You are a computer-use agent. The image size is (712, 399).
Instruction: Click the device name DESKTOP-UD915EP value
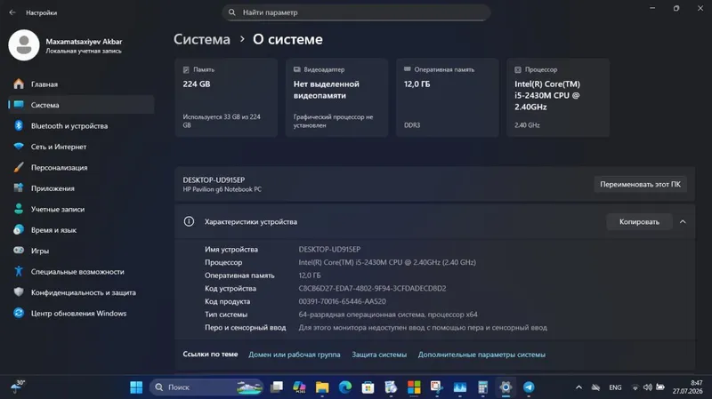pyautogui.click(x=329, y=250)
